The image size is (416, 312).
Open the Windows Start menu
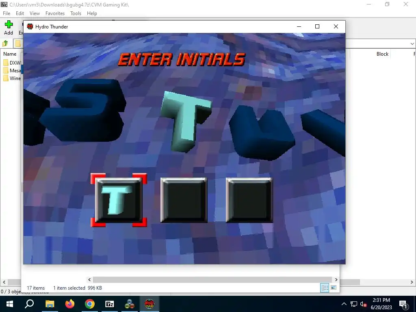(x=10, y=304)
